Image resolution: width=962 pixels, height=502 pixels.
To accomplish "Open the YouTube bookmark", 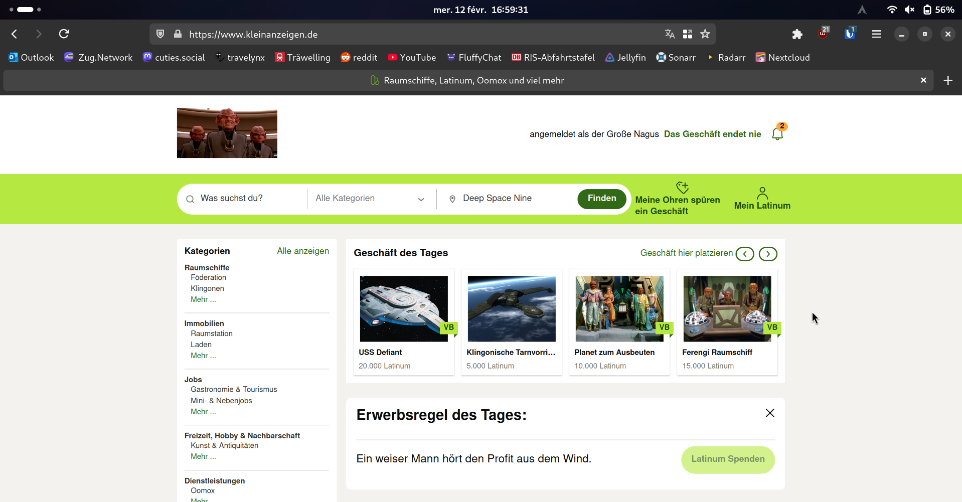I will (x=412, y=58).
